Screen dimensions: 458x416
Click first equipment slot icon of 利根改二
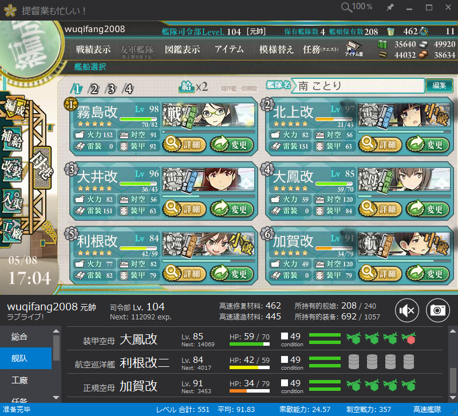pyautogui.click(x=354, y=362)
